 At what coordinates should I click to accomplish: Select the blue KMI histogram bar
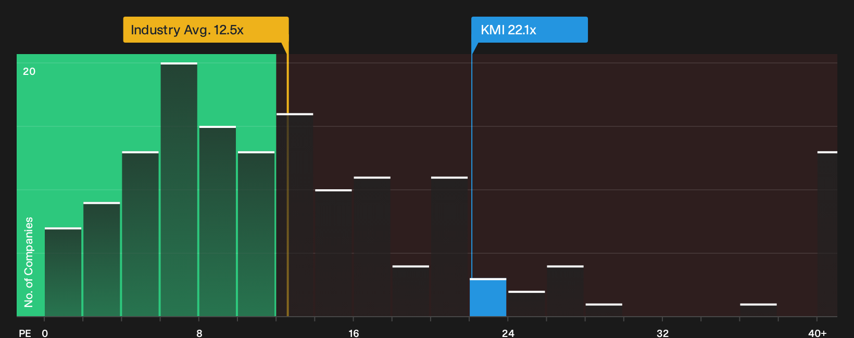point(488,297)
